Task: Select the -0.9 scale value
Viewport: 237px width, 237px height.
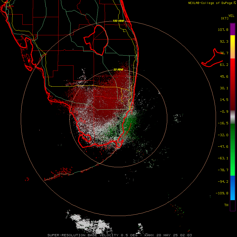Action: click(224, 112)
